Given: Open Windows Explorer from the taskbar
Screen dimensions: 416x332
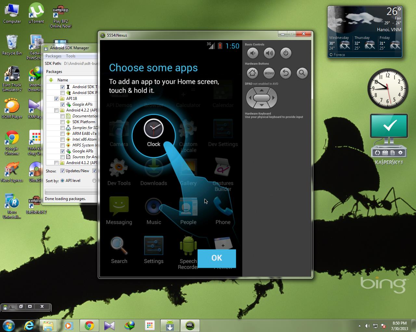Looking at the screenshot, I should [x=48, y=326].
